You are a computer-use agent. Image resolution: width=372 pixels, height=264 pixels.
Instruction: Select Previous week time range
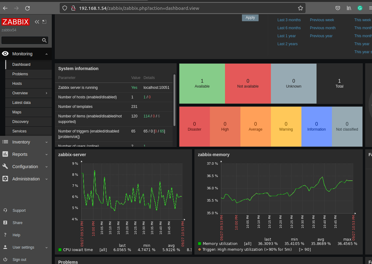322,20
